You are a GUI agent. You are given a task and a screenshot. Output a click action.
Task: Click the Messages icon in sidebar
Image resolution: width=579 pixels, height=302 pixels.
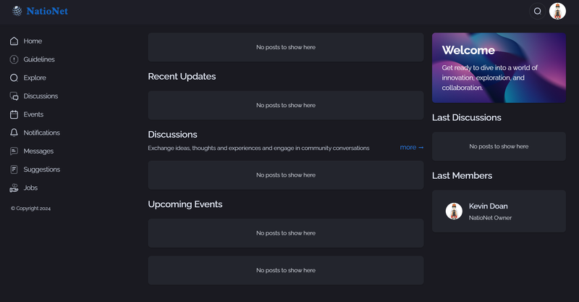tap(14, 151)
